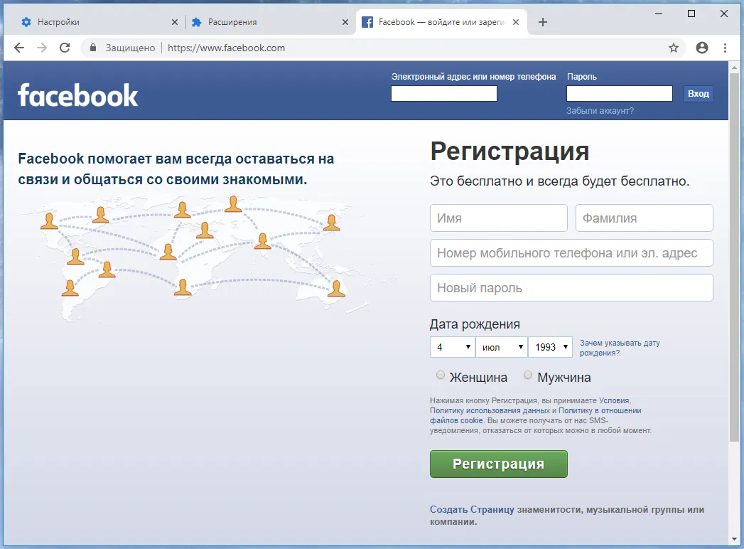Click the scrollbar up arrow
Viewport: 744px width, 549px height.
tap(735, 68)
